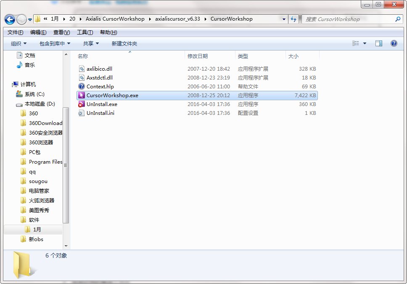This screenshot has width=407, height=284.
Task: Click the 文档 library icon
Action: coord(19,55)
